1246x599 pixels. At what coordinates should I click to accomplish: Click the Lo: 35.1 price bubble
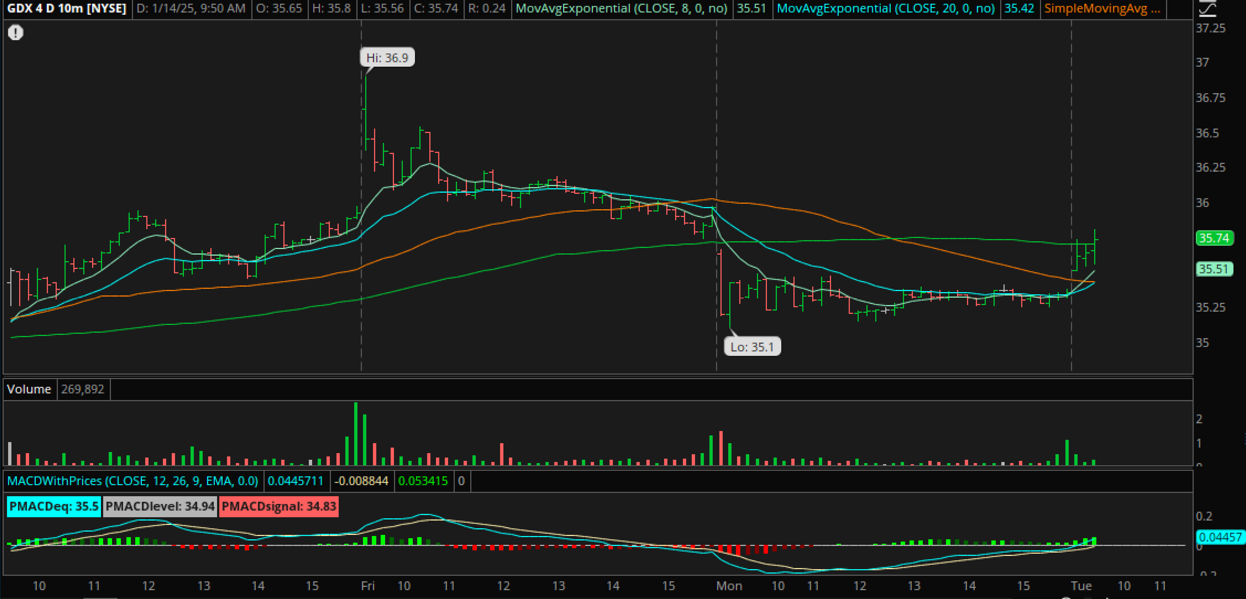[752, 347]
